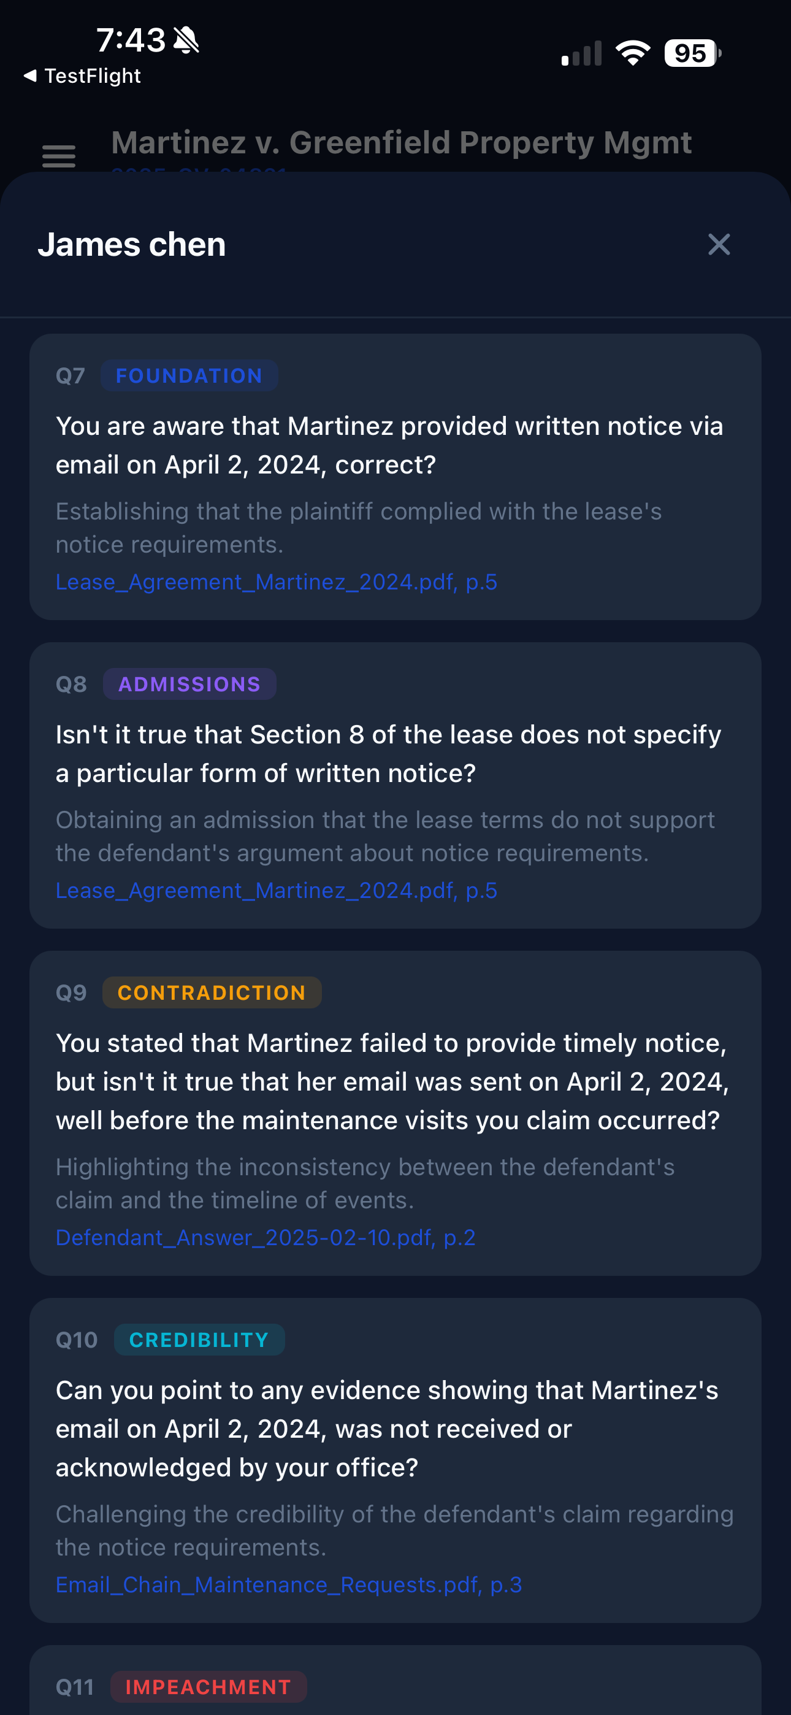Tap the Wi-Fi status icon

633,53
